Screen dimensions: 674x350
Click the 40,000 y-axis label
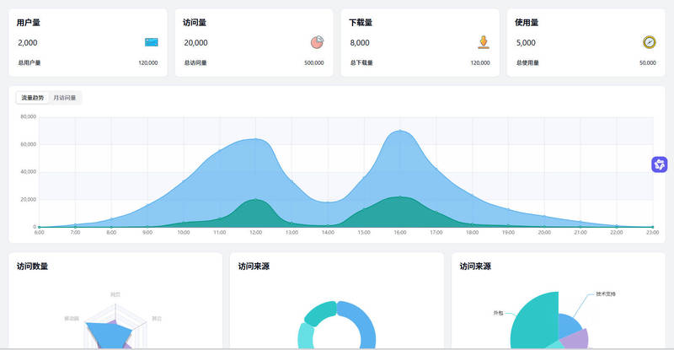click(29, 172)
